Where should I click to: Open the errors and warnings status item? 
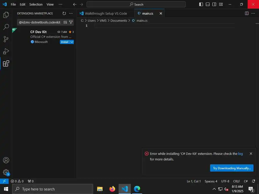[x=17, y=181]
